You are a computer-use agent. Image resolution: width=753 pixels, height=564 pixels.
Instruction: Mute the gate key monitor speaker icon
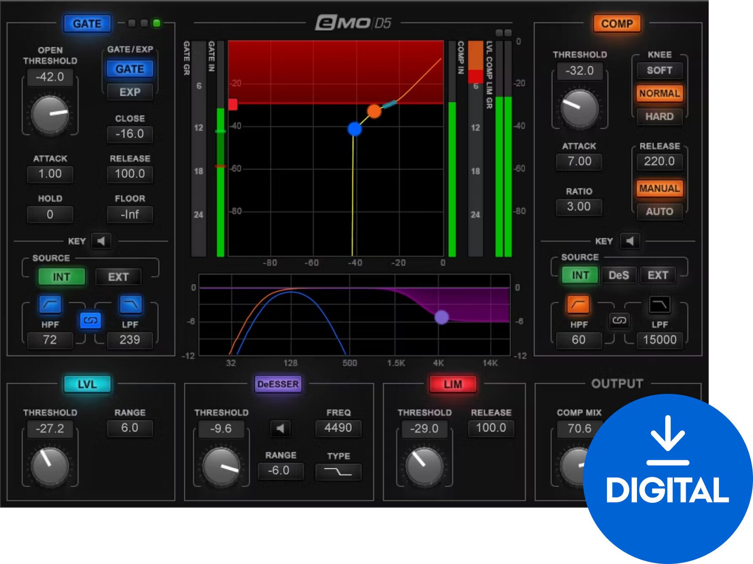coord(101,241)
